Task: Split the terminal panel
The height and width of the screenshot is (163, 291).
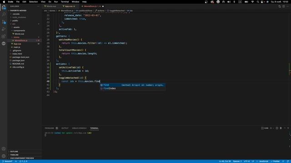Action: point(277,128)
